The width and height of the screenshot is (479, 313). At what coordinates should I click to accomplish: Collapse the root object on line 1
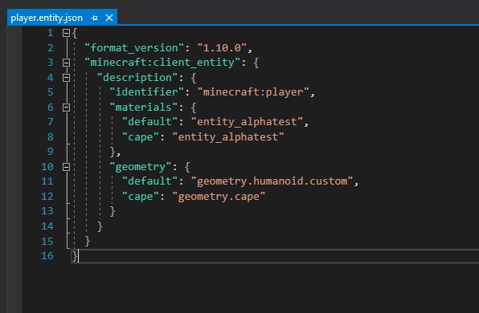pyautogui.click(x=66, y=33)
